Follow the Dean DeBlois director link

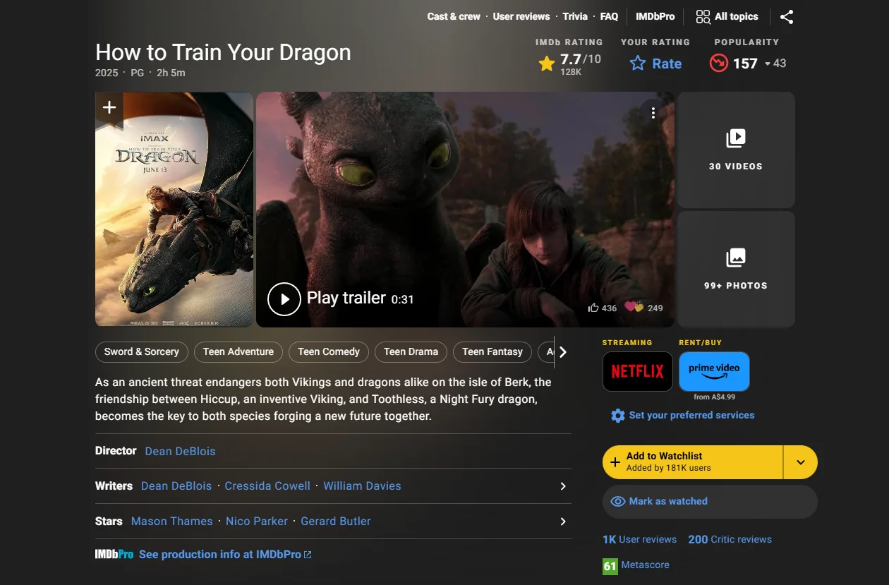click(x=180, y=451)
